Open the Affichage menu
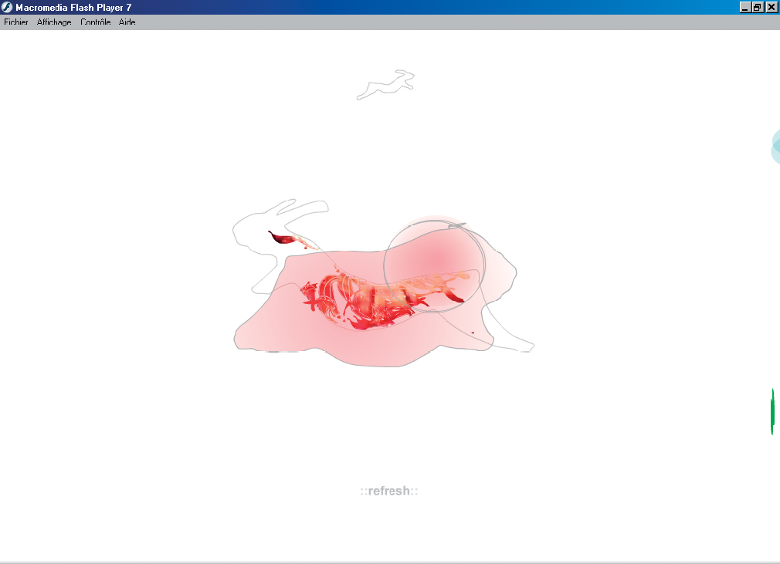The width and height of the screenshot is (780, 564). [x=54, y=22]
